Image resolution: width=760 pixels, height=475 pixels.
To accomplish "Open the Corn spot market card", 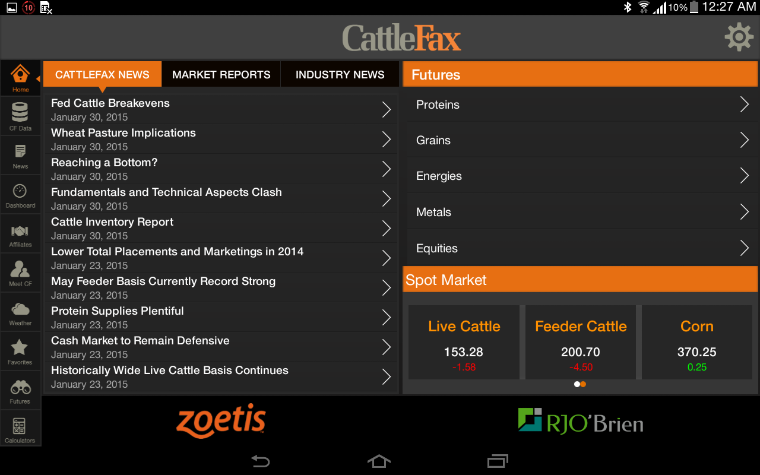I will [697, 342].
